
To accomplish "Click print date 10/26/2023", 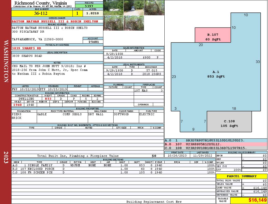I will 177,156.
